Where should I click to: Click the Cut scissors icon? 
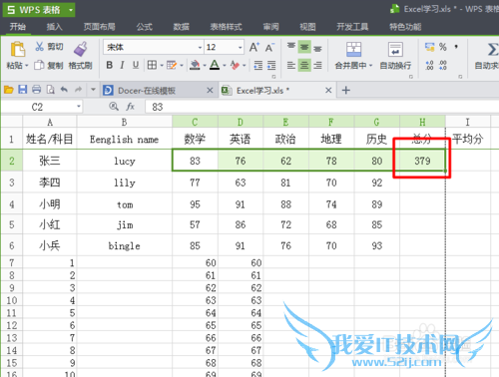pos(39,46)
